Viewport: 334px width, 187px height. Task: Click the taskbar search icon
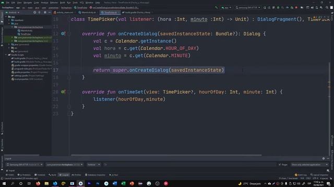[13, 183]
